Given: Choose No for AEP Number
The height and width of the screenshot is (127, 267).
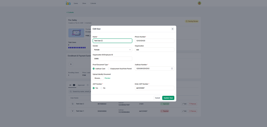Looking at the screenshot, I should click(102, 88).
